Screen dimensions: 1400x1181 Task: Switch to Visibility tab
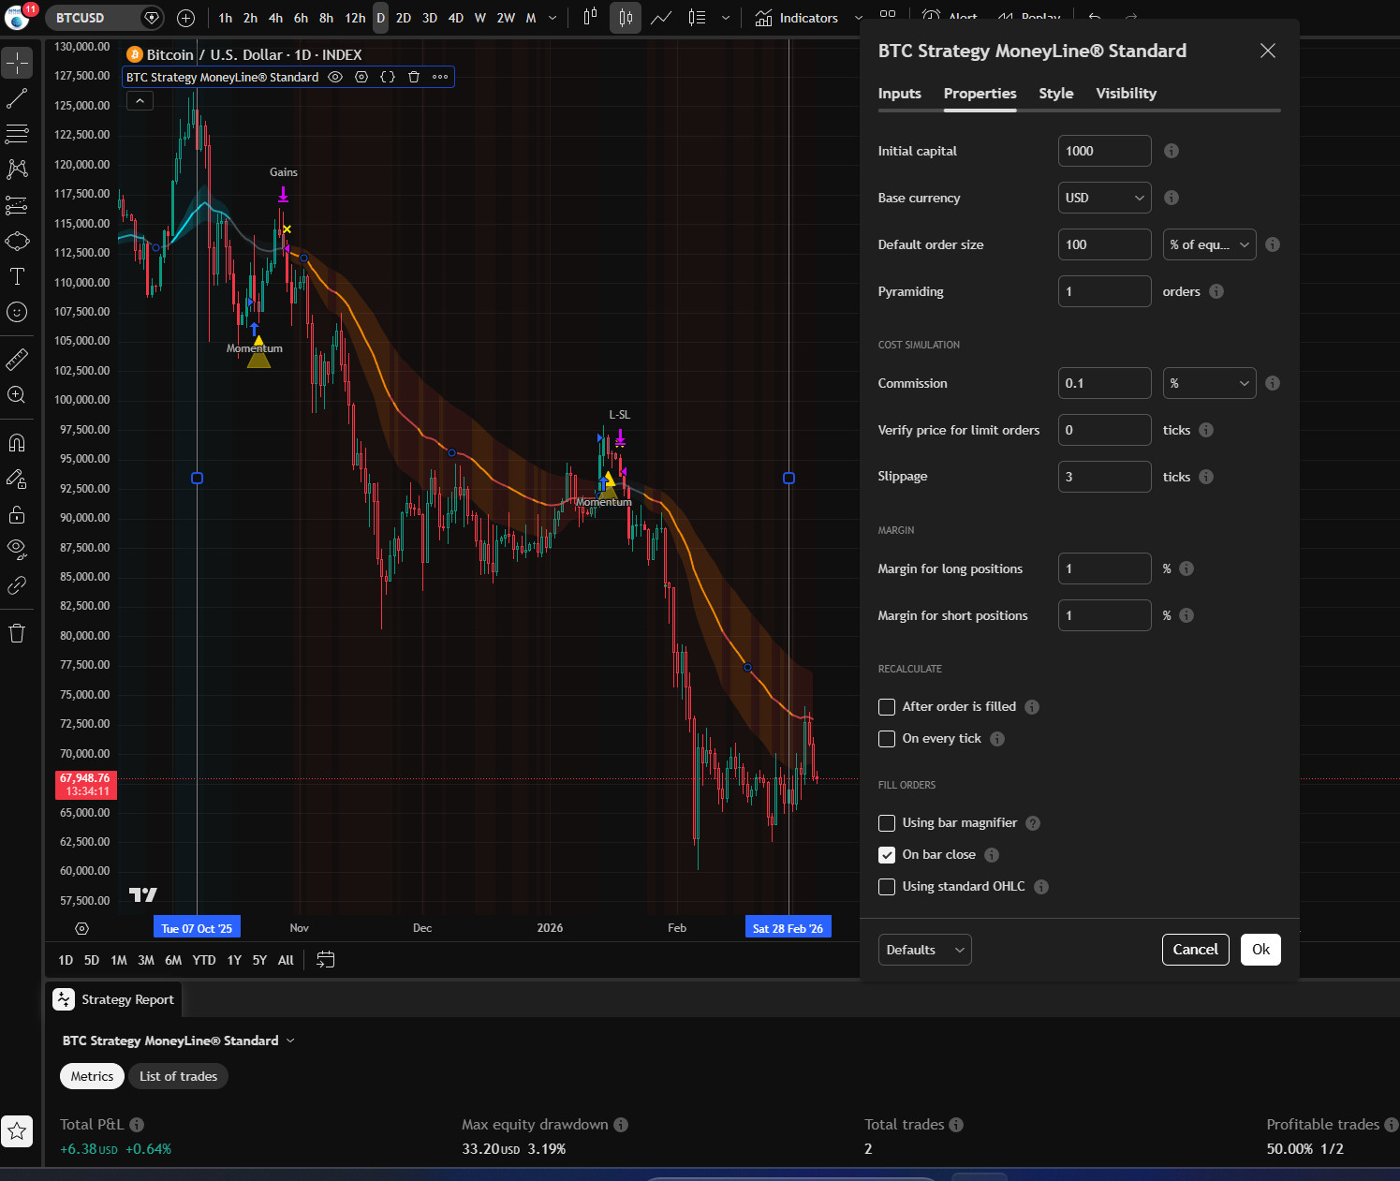coord(1127,94)
